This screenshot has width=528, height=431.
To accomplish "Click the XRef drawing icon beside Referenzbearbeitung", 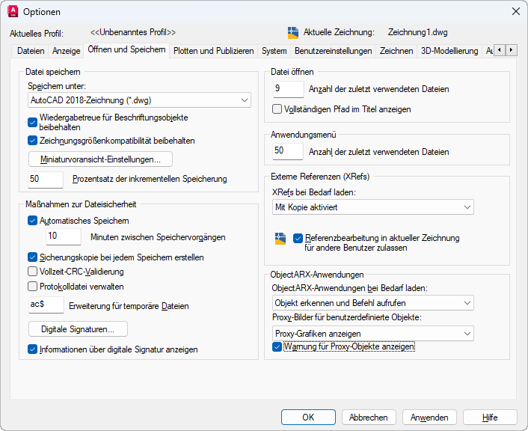I will pyautogui.click(x=280, y=239).
